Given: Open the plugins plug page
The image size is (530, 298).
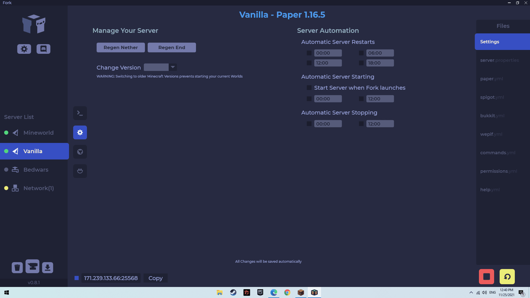Looking at the screenshot, I should [x=80, y=171].
